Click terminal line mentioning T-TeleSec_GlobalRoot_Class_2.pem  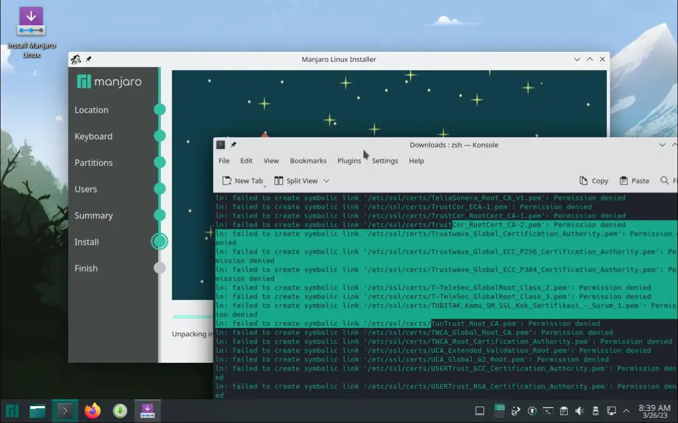433,288
